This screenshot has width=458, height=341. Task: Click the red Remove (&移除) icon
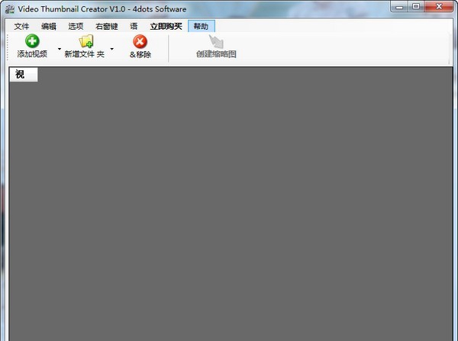pyautogui.click(x=140, y=41)
